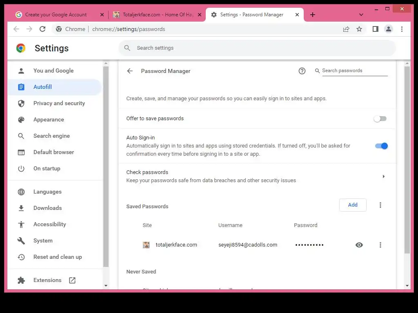Close the Create your Google Account tab
The width and height of the screenshot is (418, 313).
[x=102, y=15]
